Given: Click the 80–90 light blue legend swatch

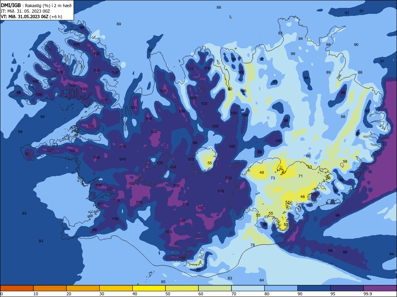Looking at the screenshot, I should tap(281, 288).
